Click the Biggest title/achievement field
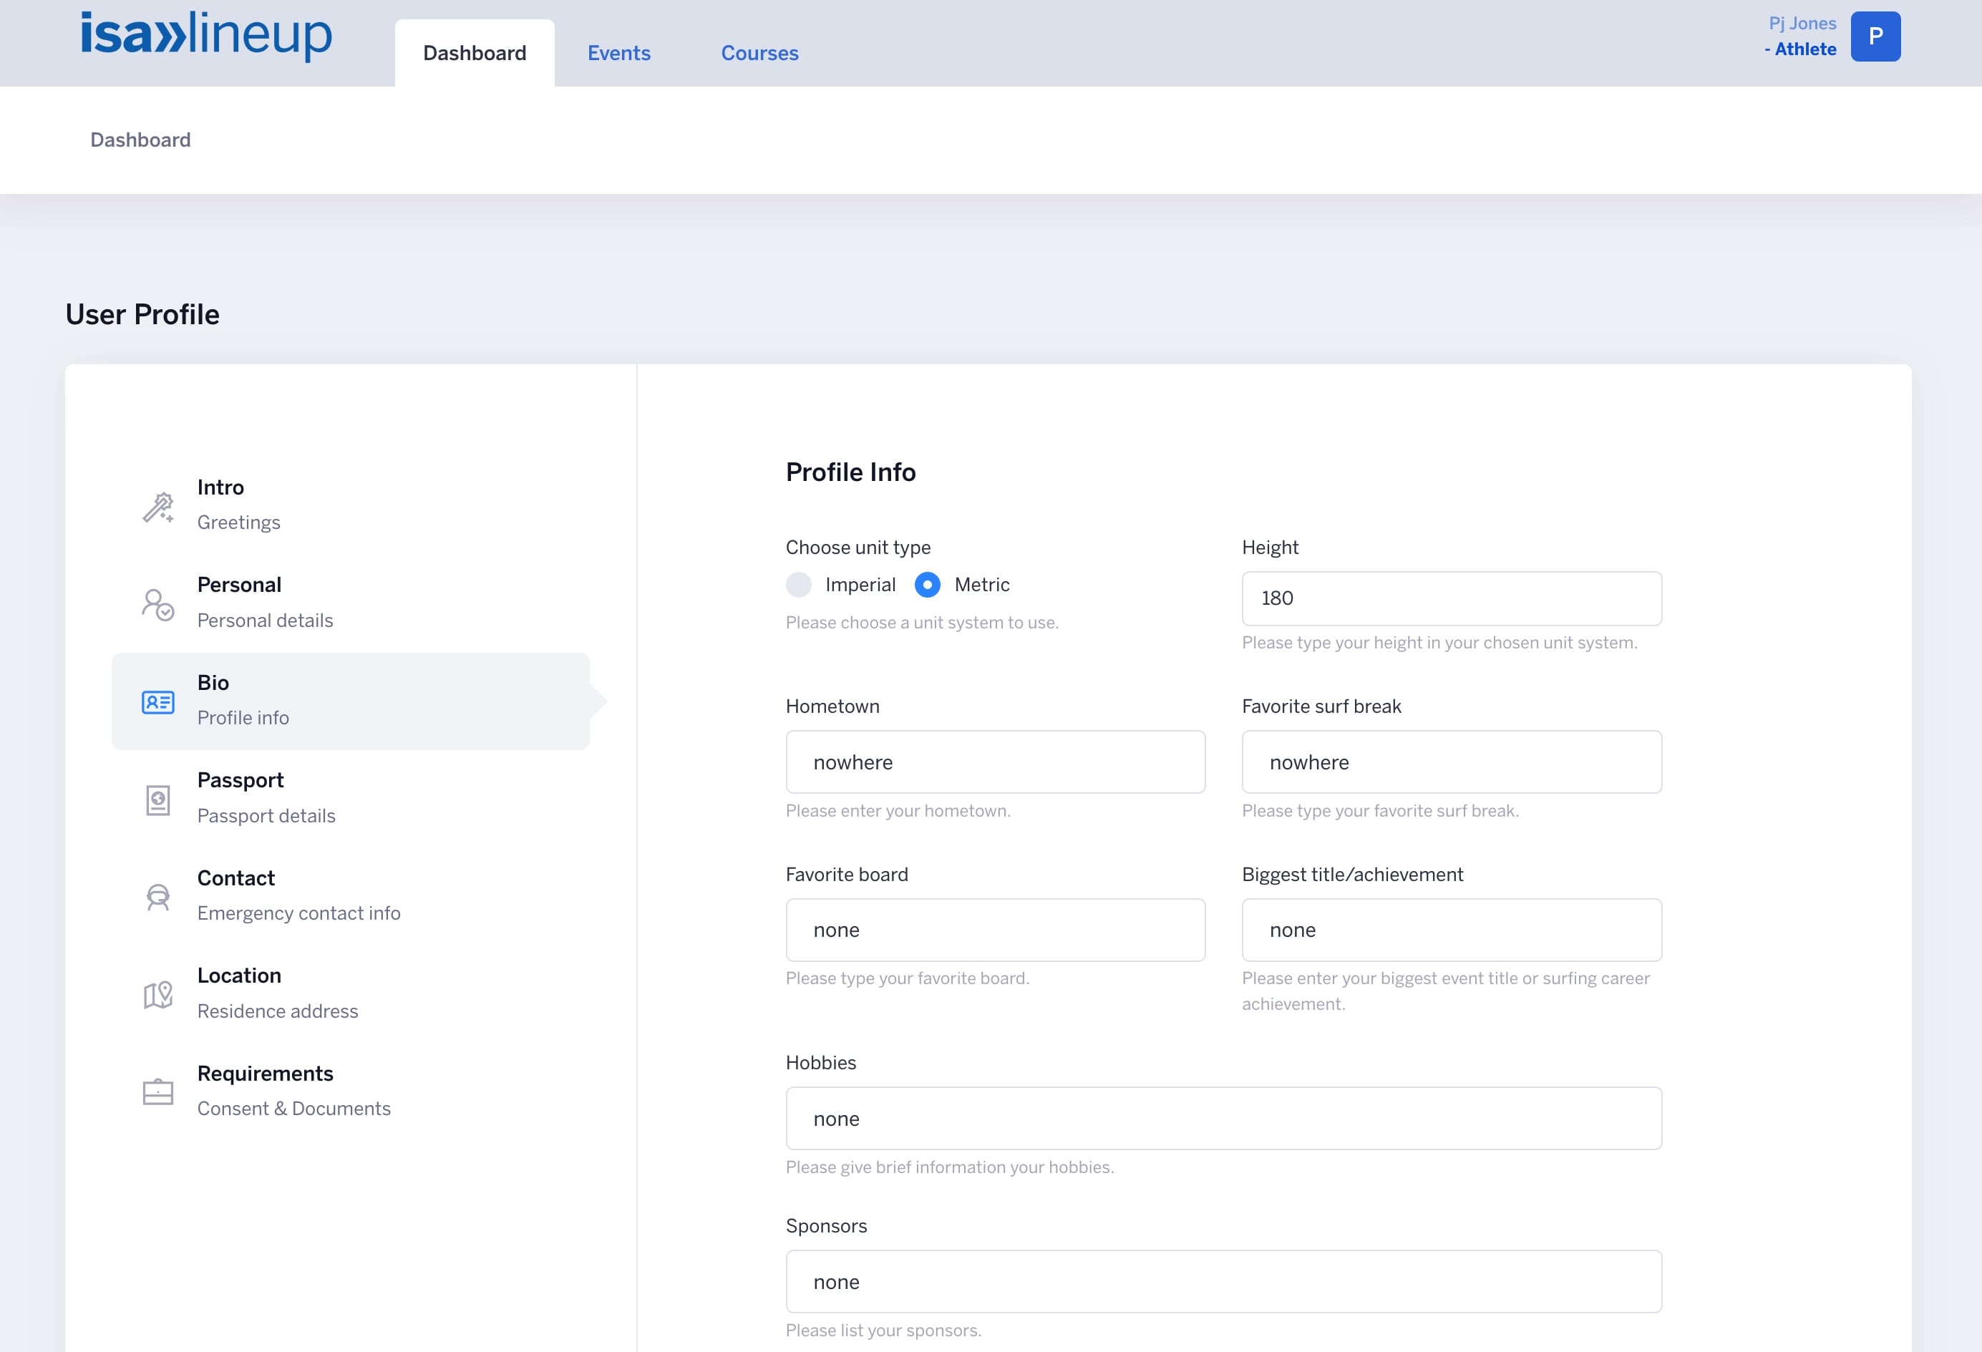 point(1452,930)
